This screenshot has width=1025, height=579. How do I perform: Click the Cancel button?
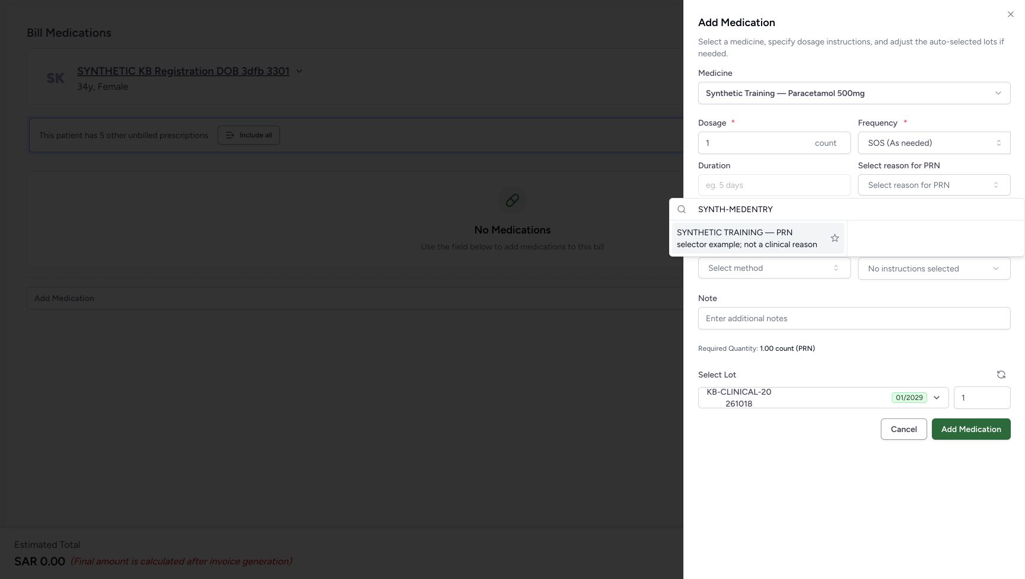point(903,429)
